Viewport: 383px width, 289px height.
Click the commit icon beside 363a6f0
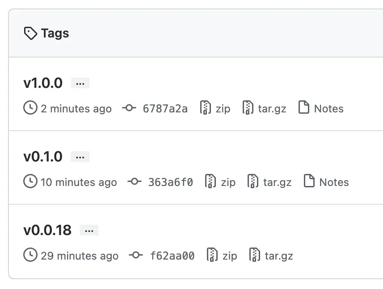134,182
